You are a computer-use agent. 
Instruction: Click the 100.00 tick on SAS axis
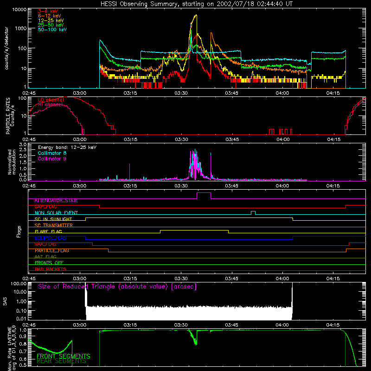pyautogui.click(x=19, y=284)
